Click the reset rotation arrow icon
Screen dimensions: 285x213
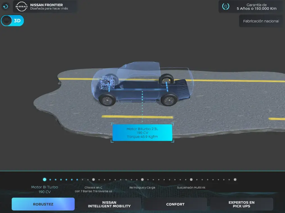click(5, 7)
